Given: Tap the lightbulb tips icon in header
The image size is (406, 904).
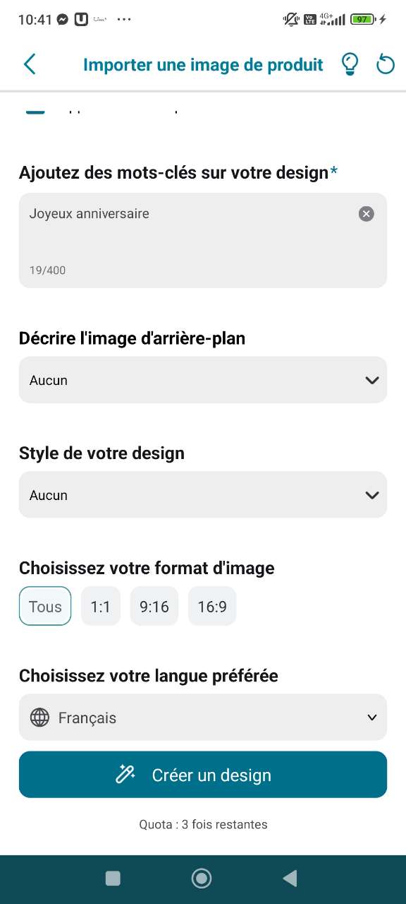Looking at the screenshot, I should [350, 64].
